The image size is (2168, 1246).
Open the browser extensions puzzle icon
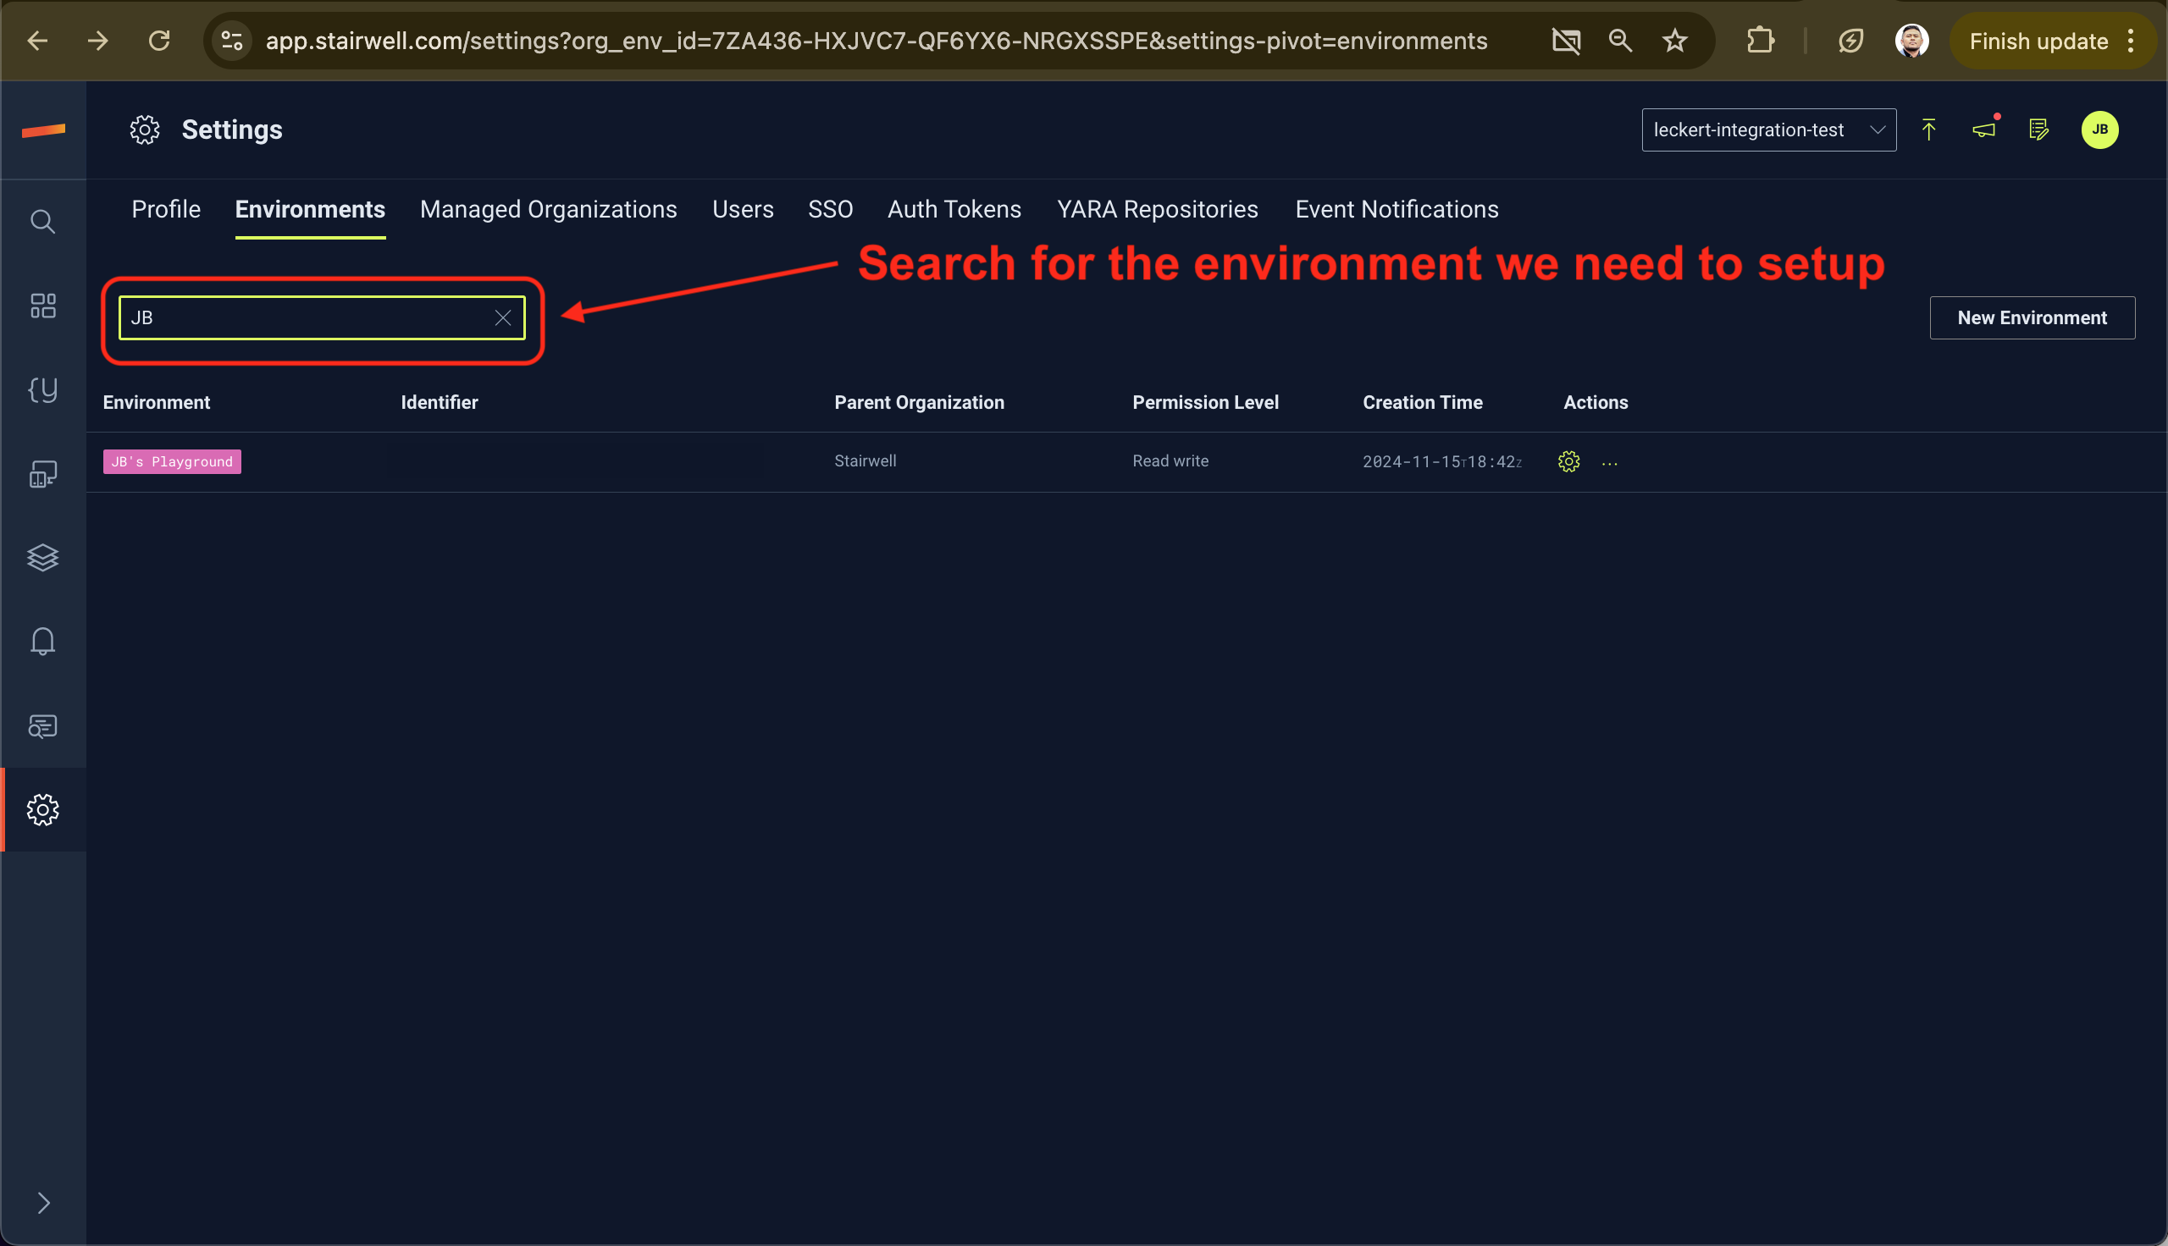[1760, 41]
